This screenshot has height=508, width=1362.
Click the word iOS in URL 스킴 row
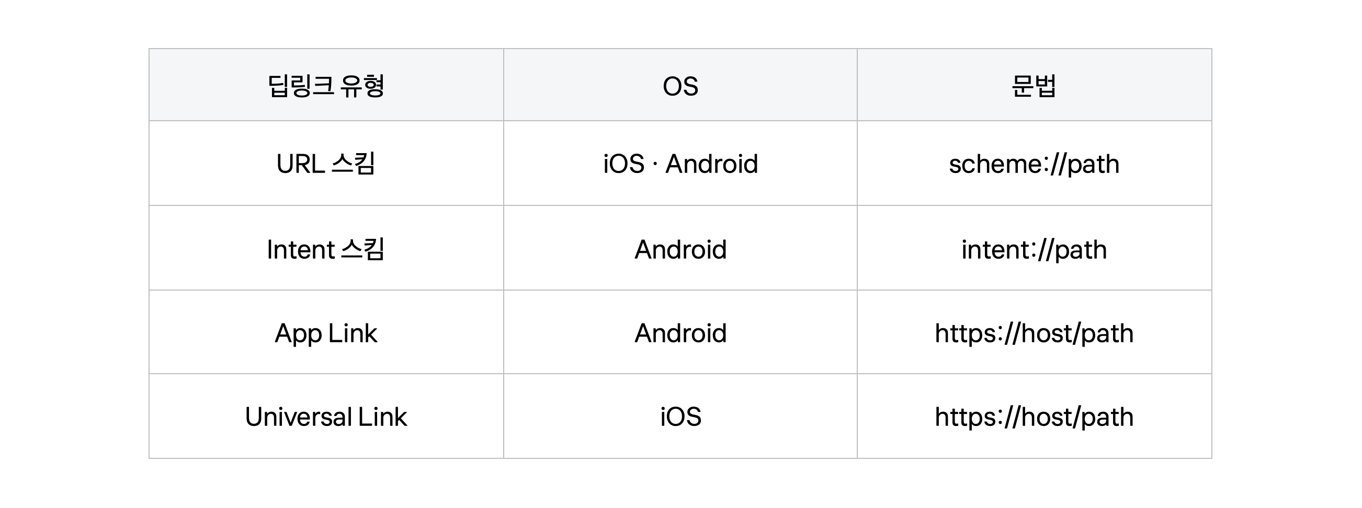coord(623,164)
